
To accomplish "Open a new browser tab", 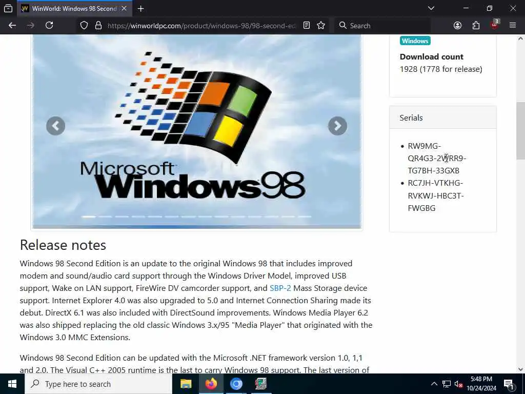I will [140, 8].
